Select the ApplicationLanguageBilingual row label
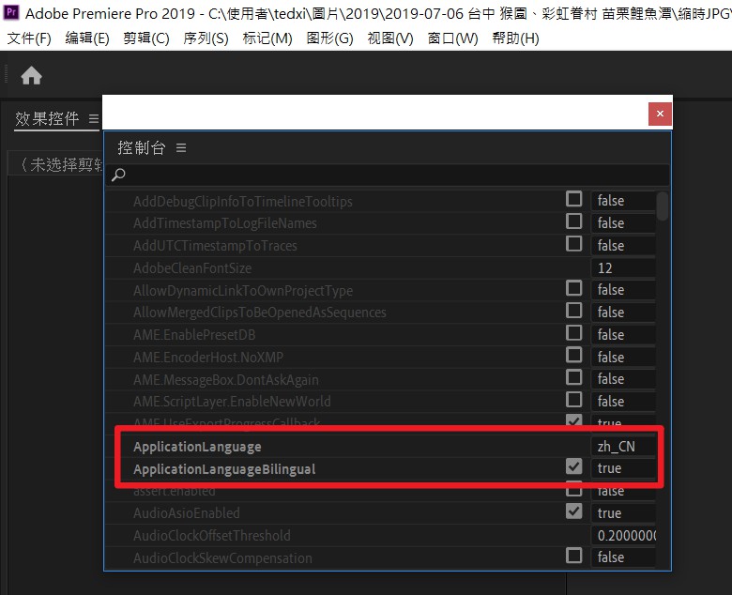The width and height of the screenshot is (732, 595). (x=224, y=469)
